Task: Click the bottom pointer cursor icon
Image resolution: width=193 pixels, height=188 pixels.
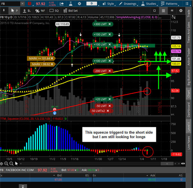Action: pyautogui.click(x=16, y=164)
